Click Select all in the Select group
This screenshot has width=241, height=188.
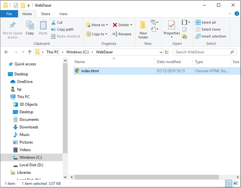tap(206, 22)
